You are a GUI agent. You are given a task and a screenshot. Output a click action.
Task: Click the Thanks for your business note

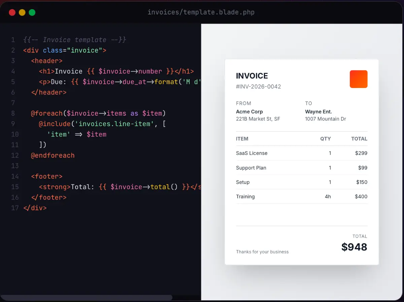tap(262, 252)
